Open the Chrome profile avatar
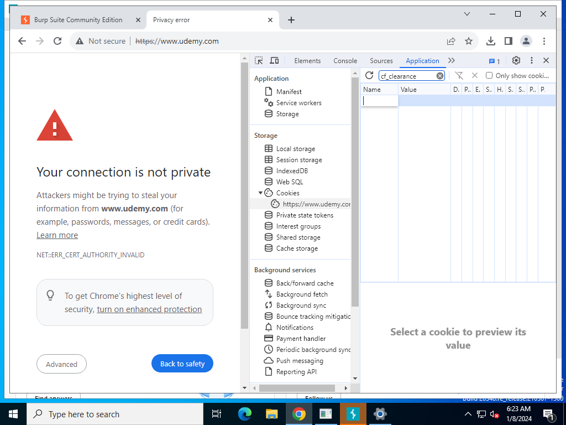The width and height of the screenshot is (566, 425). [x=526, y=41]
